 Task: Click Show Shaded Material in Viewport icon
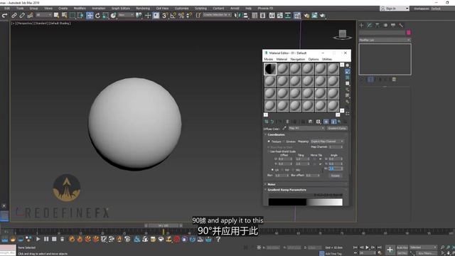point(326,122)
